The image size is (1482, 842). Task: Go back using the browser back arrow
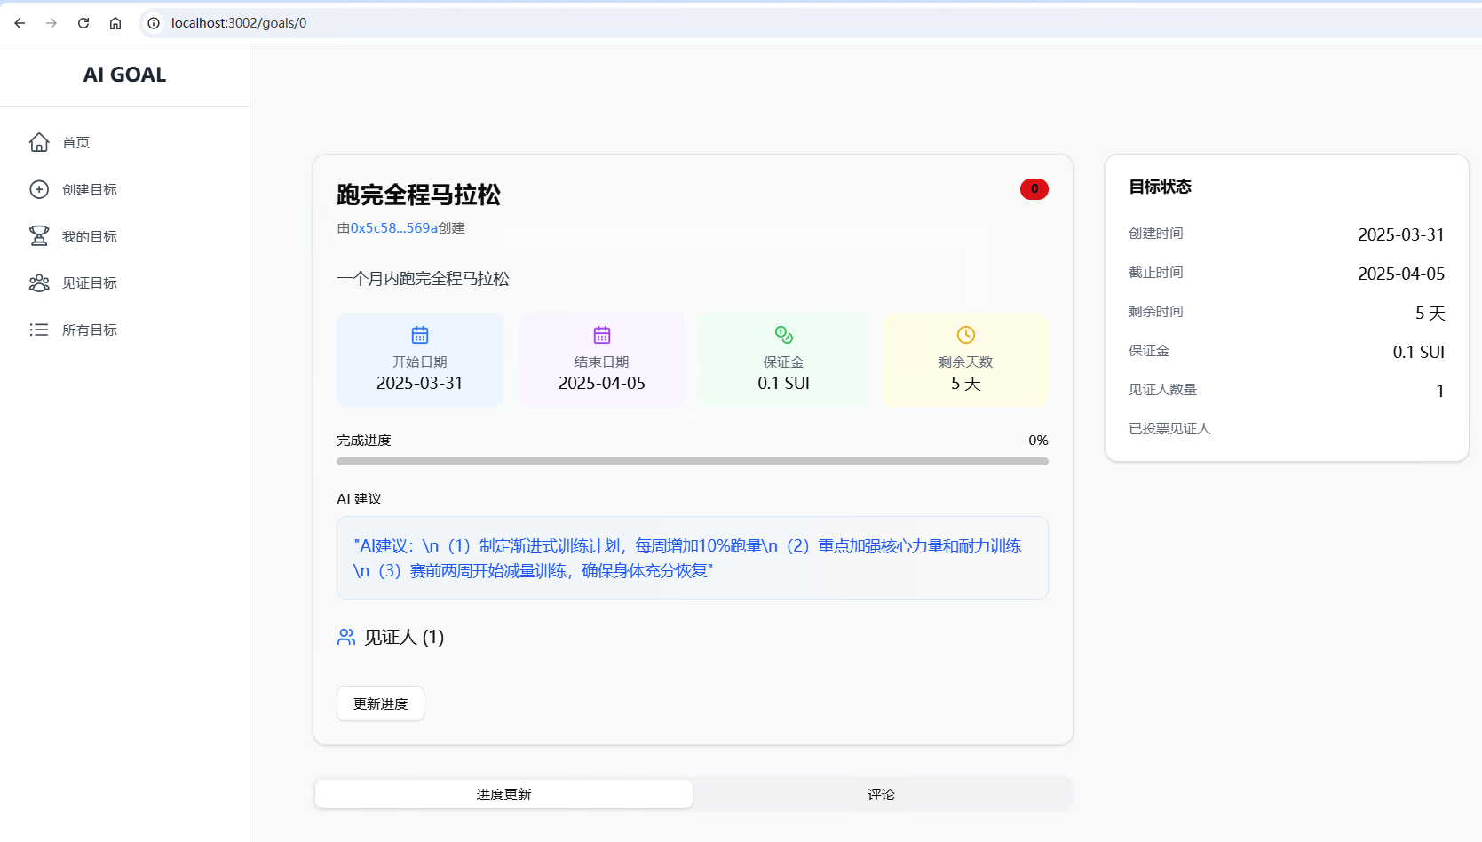[x=19, y=23]
